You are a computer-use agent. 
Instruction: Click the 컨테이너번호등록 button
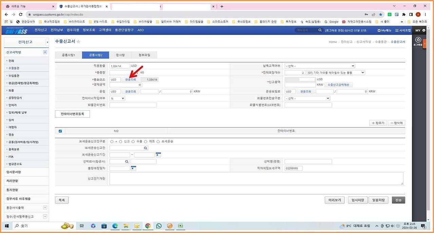pos(73,114)
